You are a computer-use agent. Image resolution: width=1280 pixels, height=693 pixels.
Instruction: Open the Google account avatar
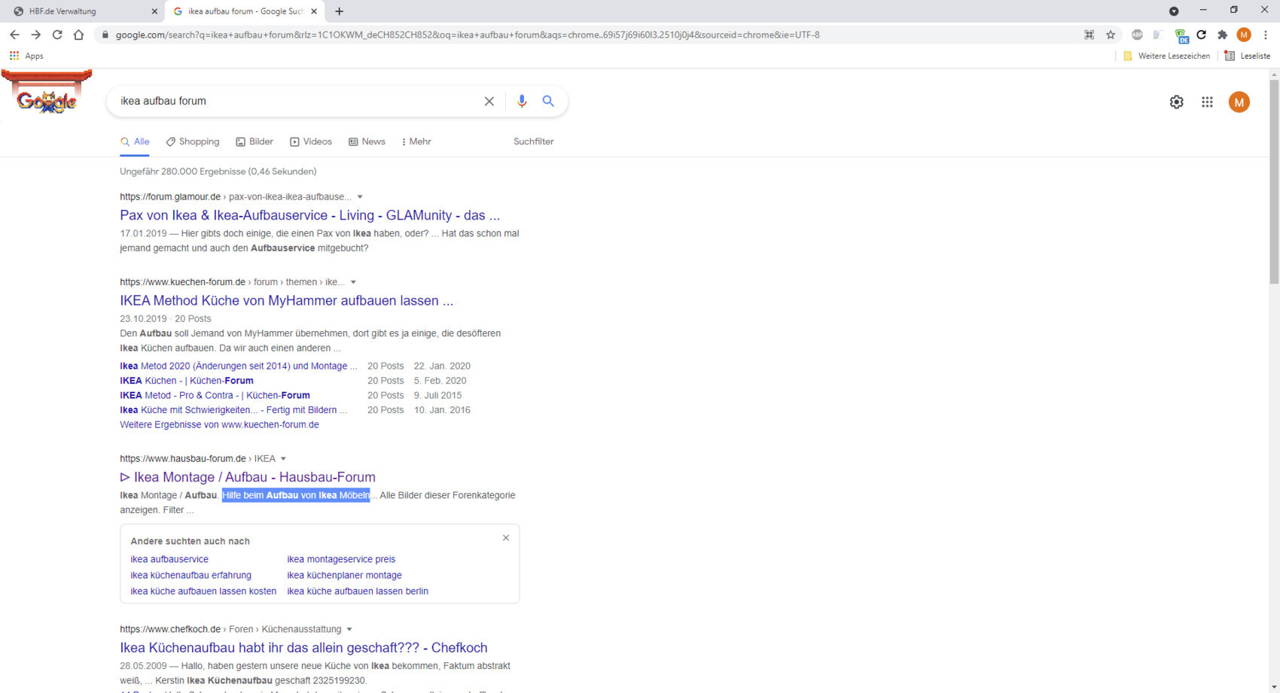(x=1239, y=102)
